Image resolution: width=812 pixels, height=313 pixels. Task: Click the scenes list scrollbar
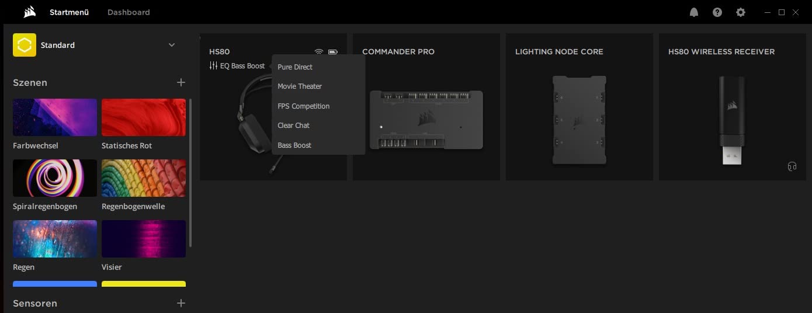190,172
